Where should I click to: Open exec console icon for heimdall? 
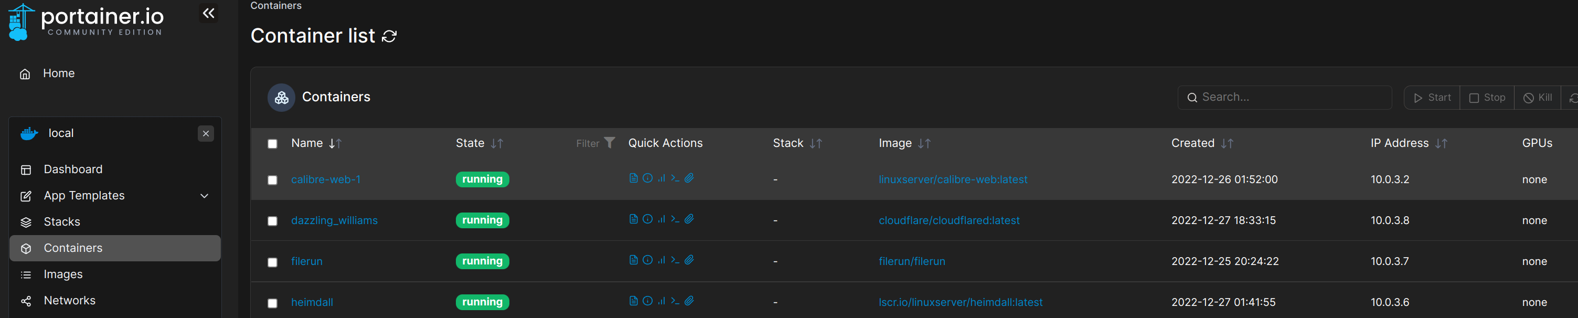(x=675, y=301)
